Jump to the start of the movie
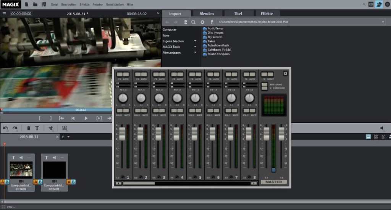 [x=73, y=118]
